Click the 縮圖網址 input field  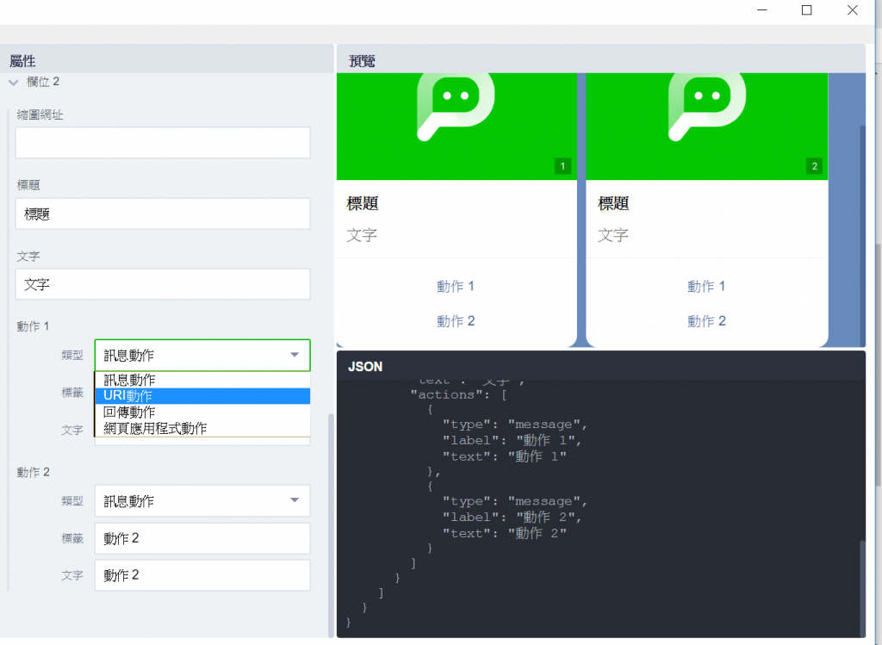pos(163,143)
